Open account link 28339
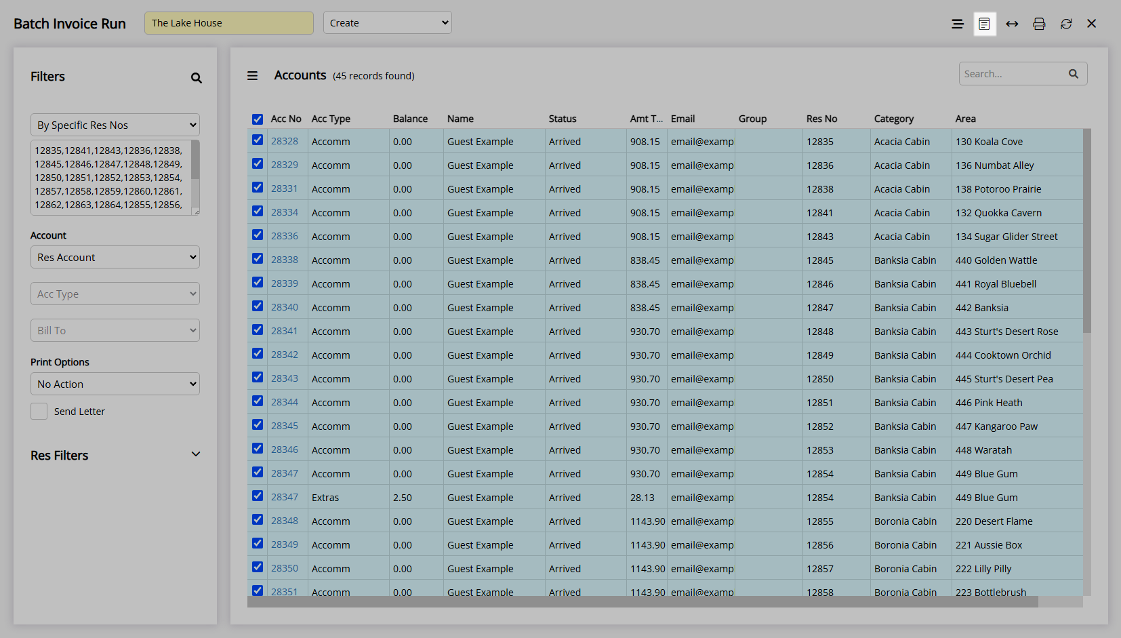The width and height of the screenshot is (1121, 638). pyautogui.click(x=285, y=283)
